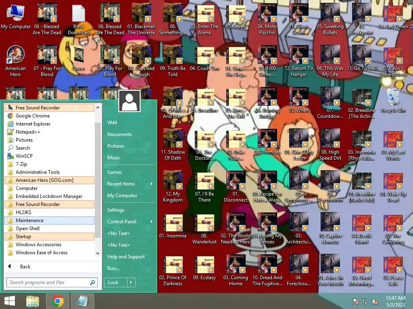Image resolution: width=413 pixels, height=309 pixels.
Task: Click the user account picture in Start menu
Action: (129, 101)
